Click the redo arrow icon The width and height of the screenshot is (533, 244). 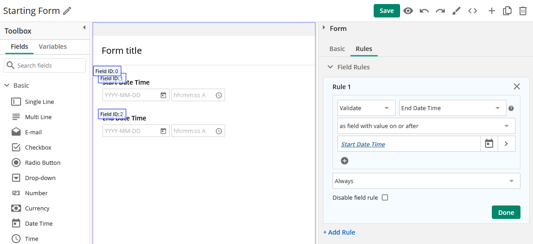(x=440, y=11)
